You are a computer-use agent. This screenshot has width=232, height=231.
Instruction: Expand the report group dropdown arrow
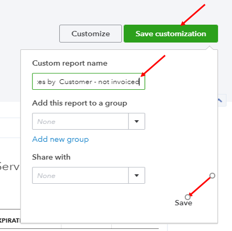pyautogui.click(x=136, y=121)
